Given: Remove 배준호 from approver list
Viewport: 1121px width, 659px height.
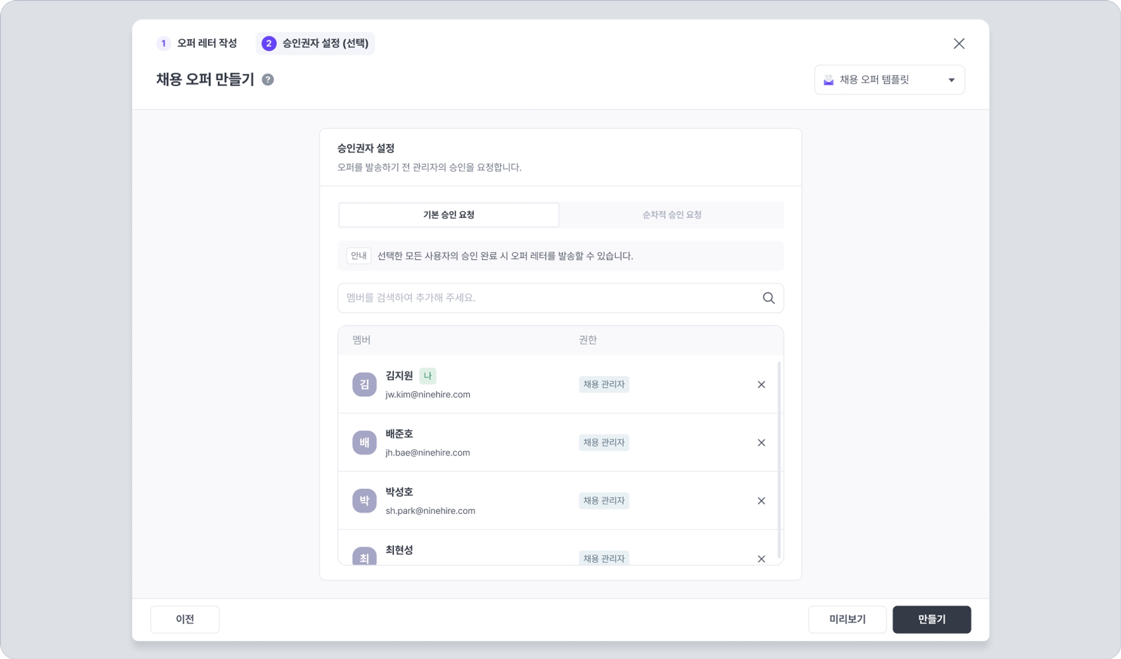Looking at the screenshot, I should coord(761,443).
